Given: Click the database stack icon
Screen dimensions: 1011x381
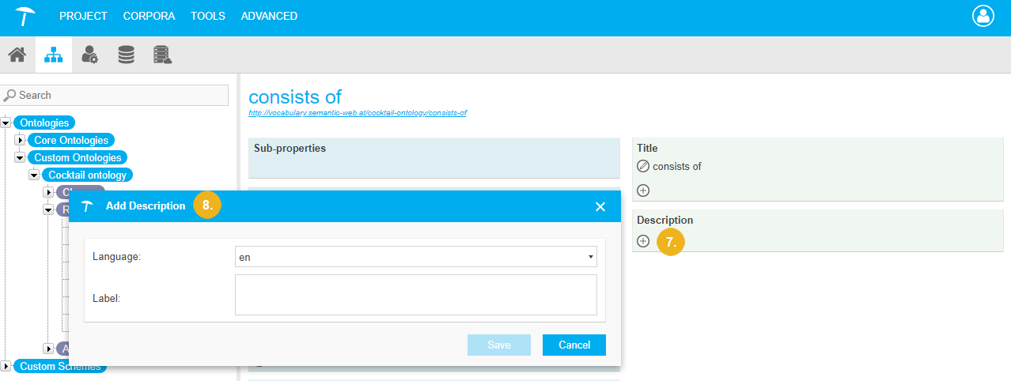Looking at the screenshot, I should point(126,55).
